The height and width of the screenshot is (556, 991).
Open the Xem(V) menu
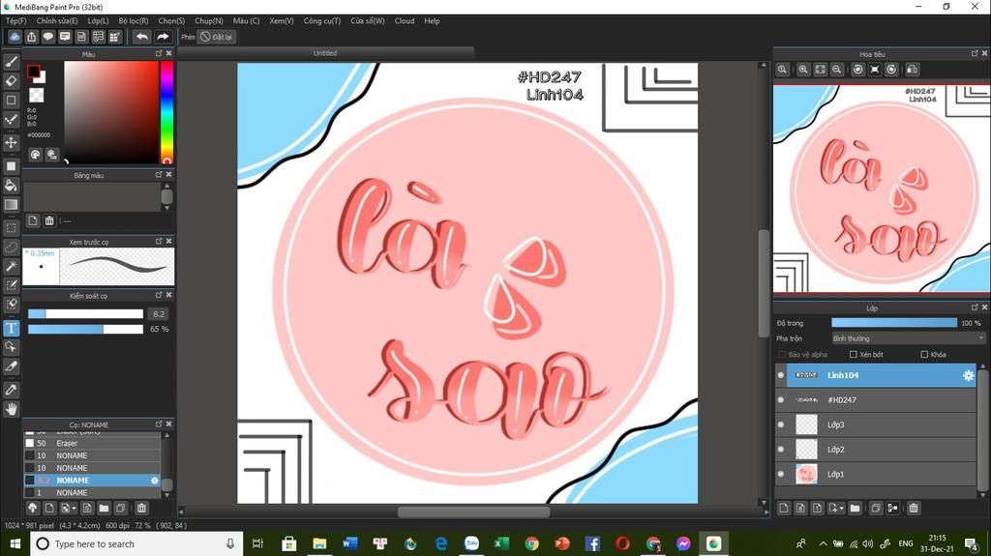(282, 21)
